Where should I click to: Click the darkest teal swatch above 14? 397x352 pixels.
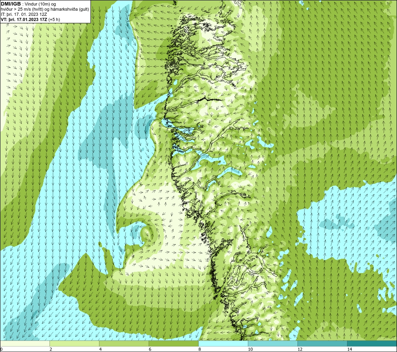372,343
